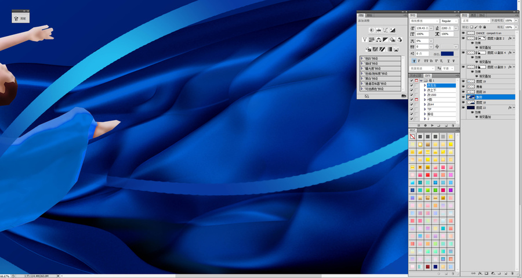Click Lock all padlock icon in Layers panel
This screenshot has width=522, height=278.
[484, 27]
